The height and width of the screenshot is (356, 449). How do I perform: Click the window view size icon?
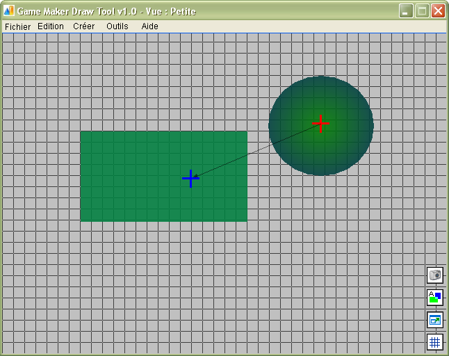[434, 320]
